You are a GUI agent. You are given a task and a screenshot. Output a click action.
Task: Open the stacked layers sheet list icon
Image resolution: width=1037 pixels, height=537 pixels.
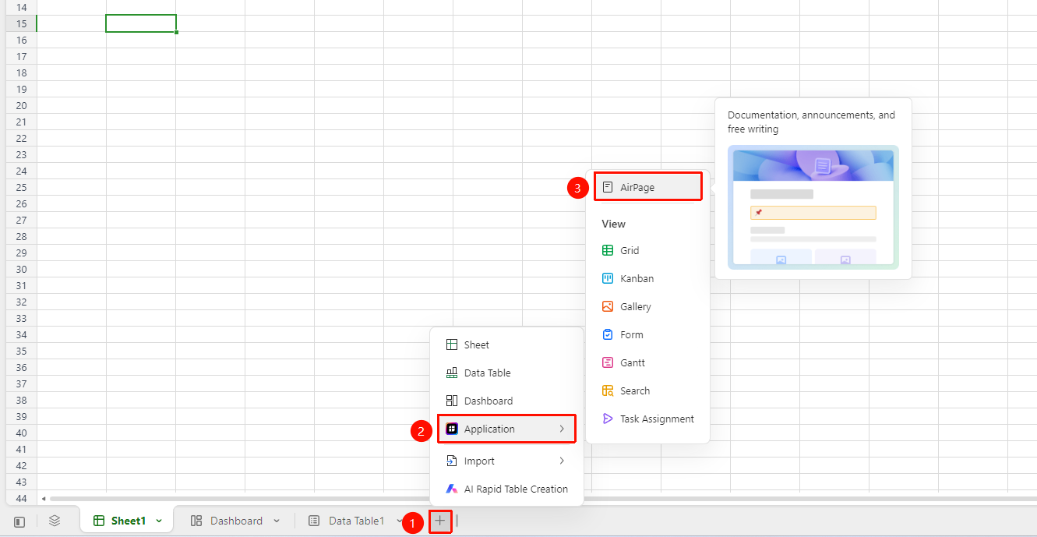[x=55, y=521]
